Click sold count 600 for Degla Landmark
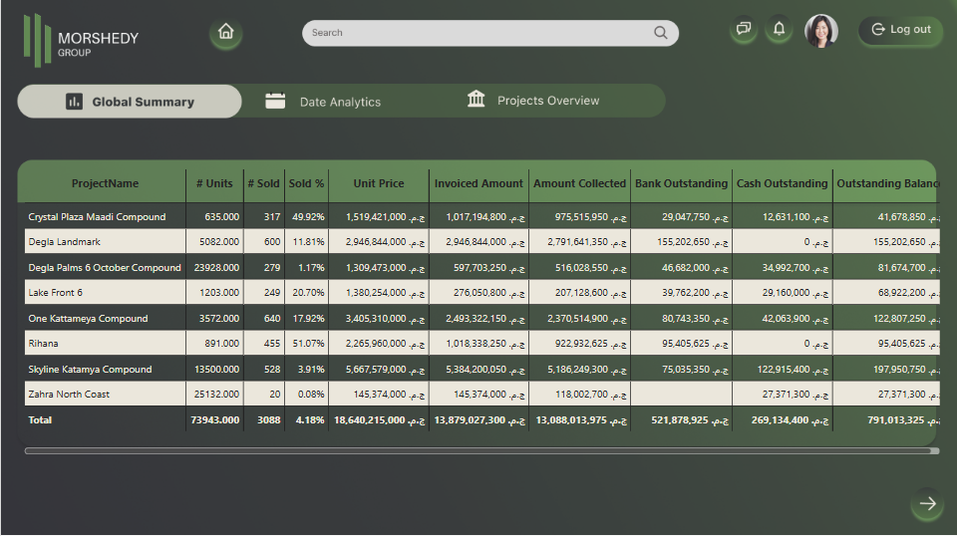957x536 pixels. [x=272, y=242]
